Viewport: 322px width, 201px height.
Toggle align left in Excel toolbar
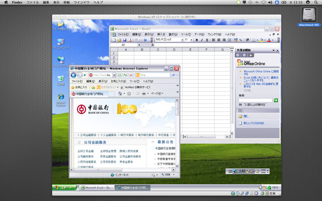213,40
